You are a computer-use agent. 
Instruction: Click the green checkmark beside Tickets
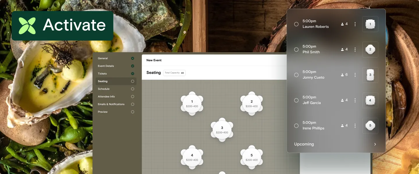click(x=133, y=74)
